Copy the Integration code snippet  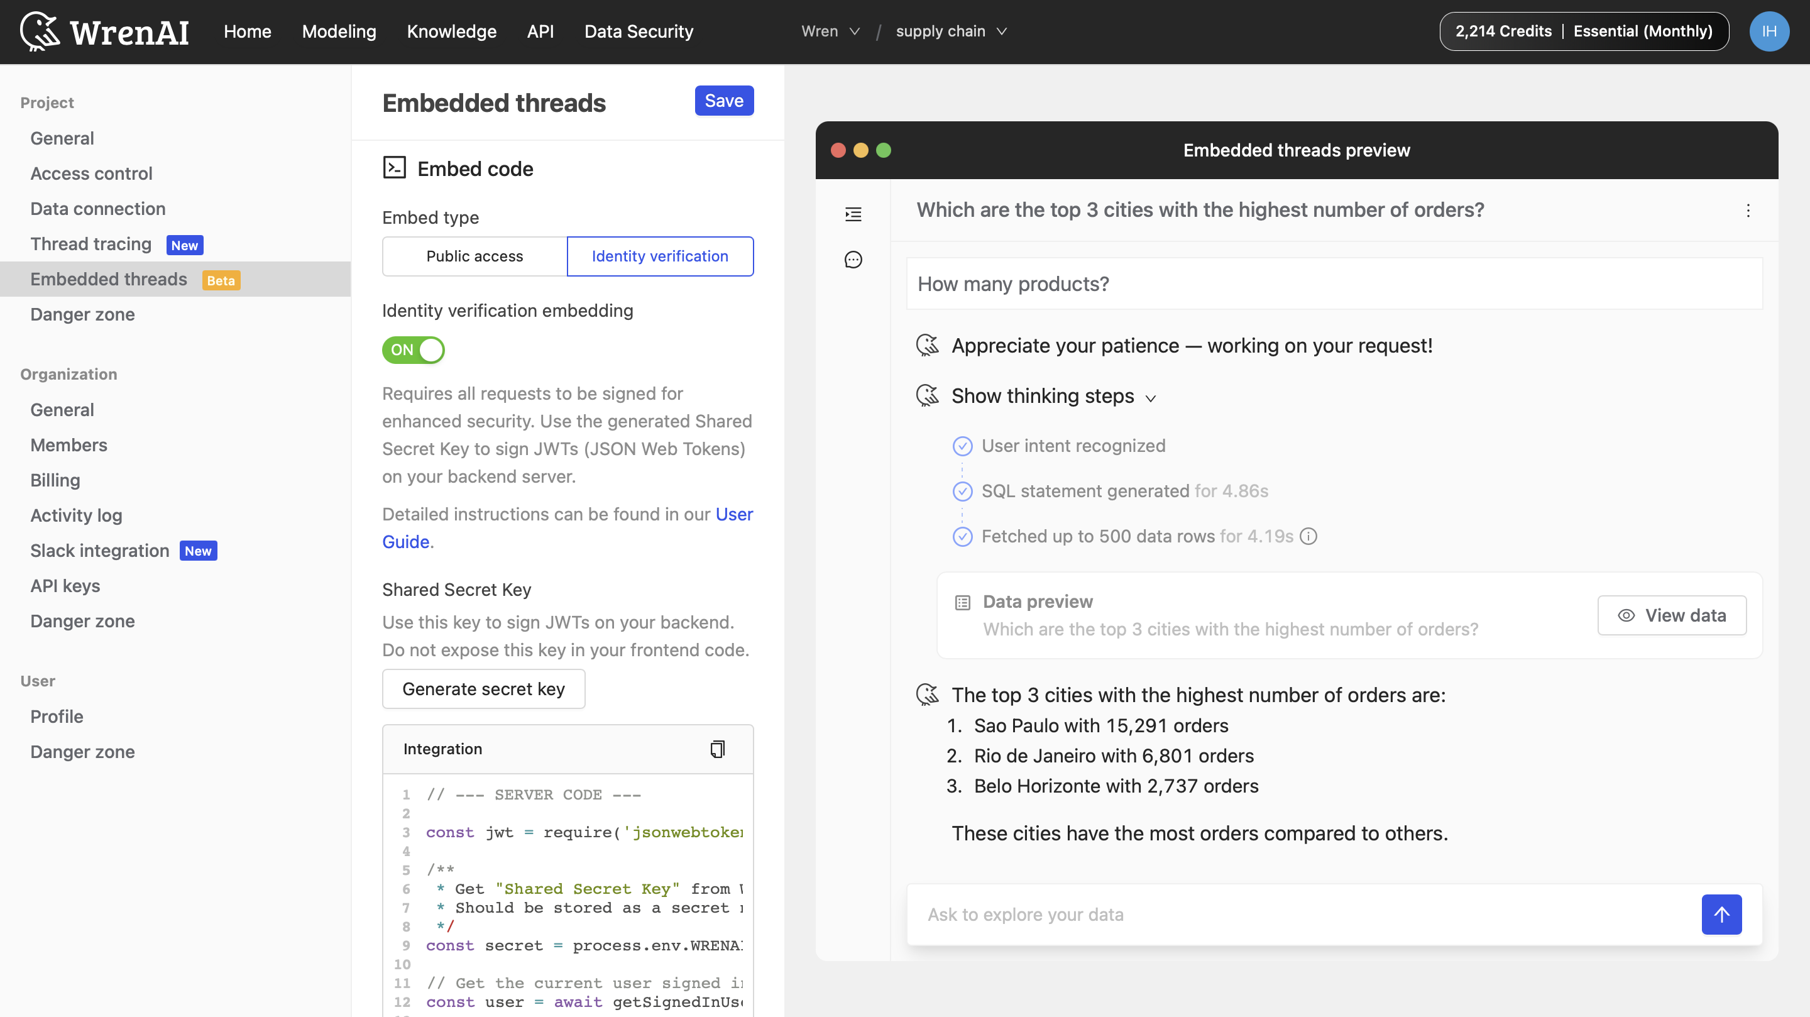click(716, 748)
